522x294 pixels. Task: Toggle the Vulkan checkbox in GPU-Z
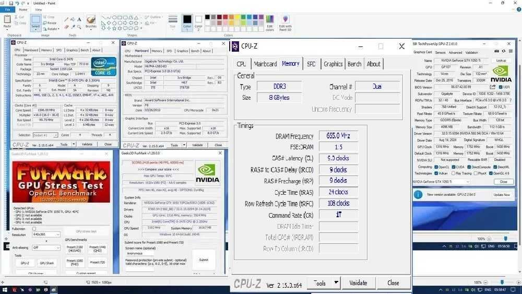coord(436,173)
